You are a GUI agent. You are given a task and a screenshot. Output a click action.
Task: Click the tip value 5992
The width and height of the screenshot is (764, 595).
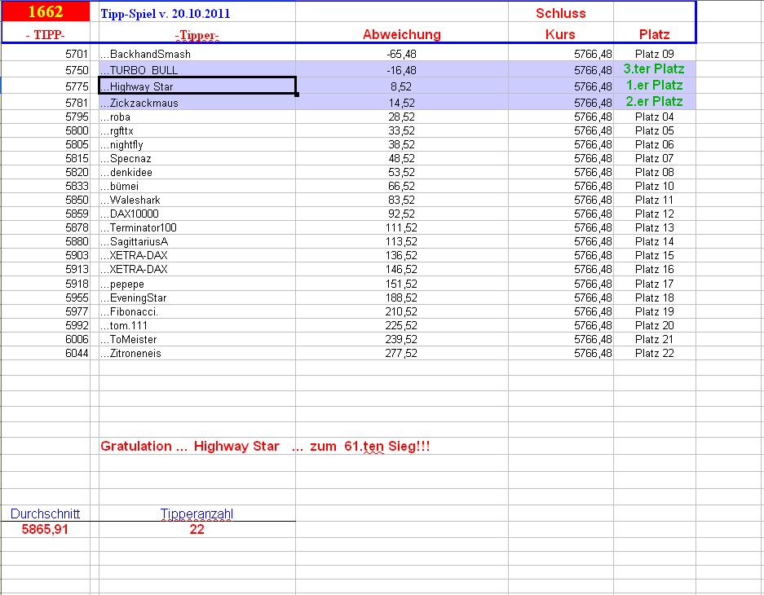click(77, 325)
